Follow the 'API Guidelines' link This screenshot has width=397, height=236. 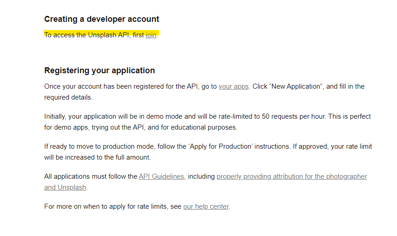click(161, 176)
